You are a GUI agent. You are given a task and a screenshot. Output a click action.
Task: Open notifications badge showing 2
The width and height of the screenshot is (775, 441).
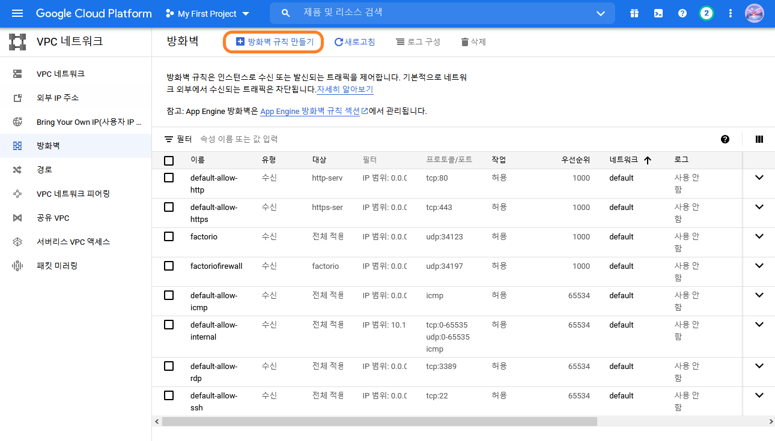click(x=707, y=13)
